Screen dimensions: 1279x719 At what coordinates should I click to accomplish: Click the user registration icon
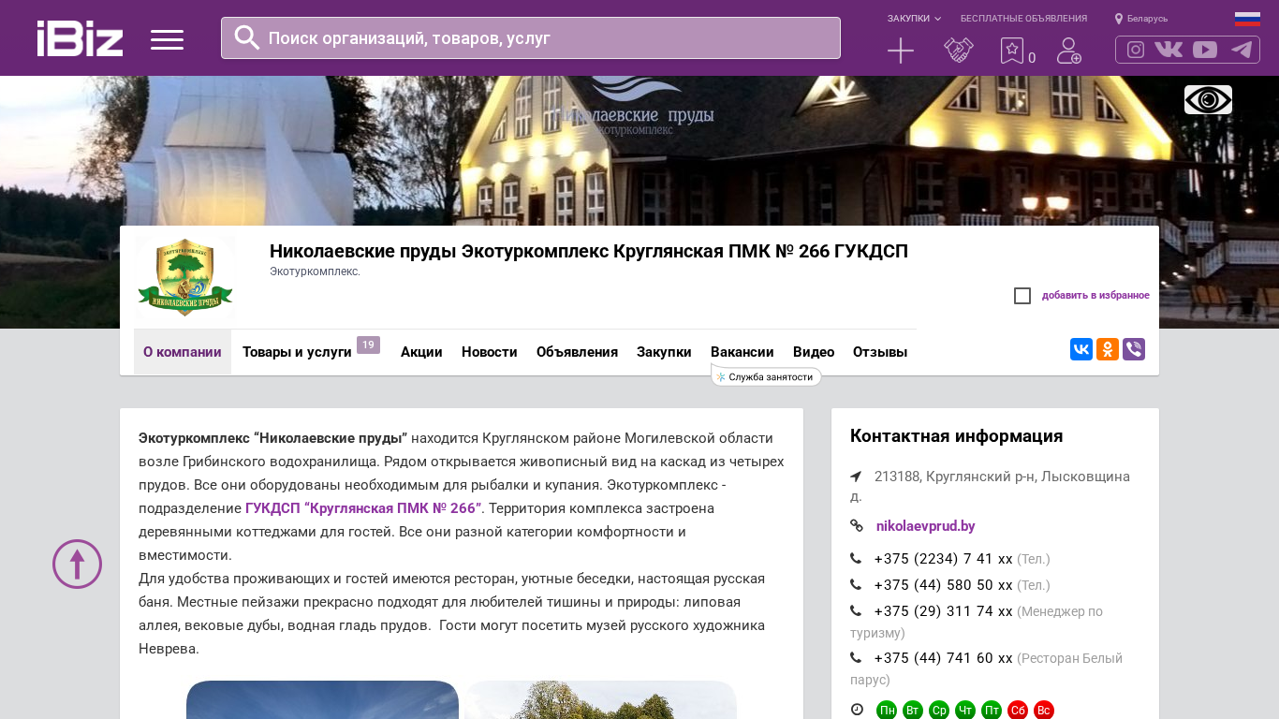(x=1069, y=51)
